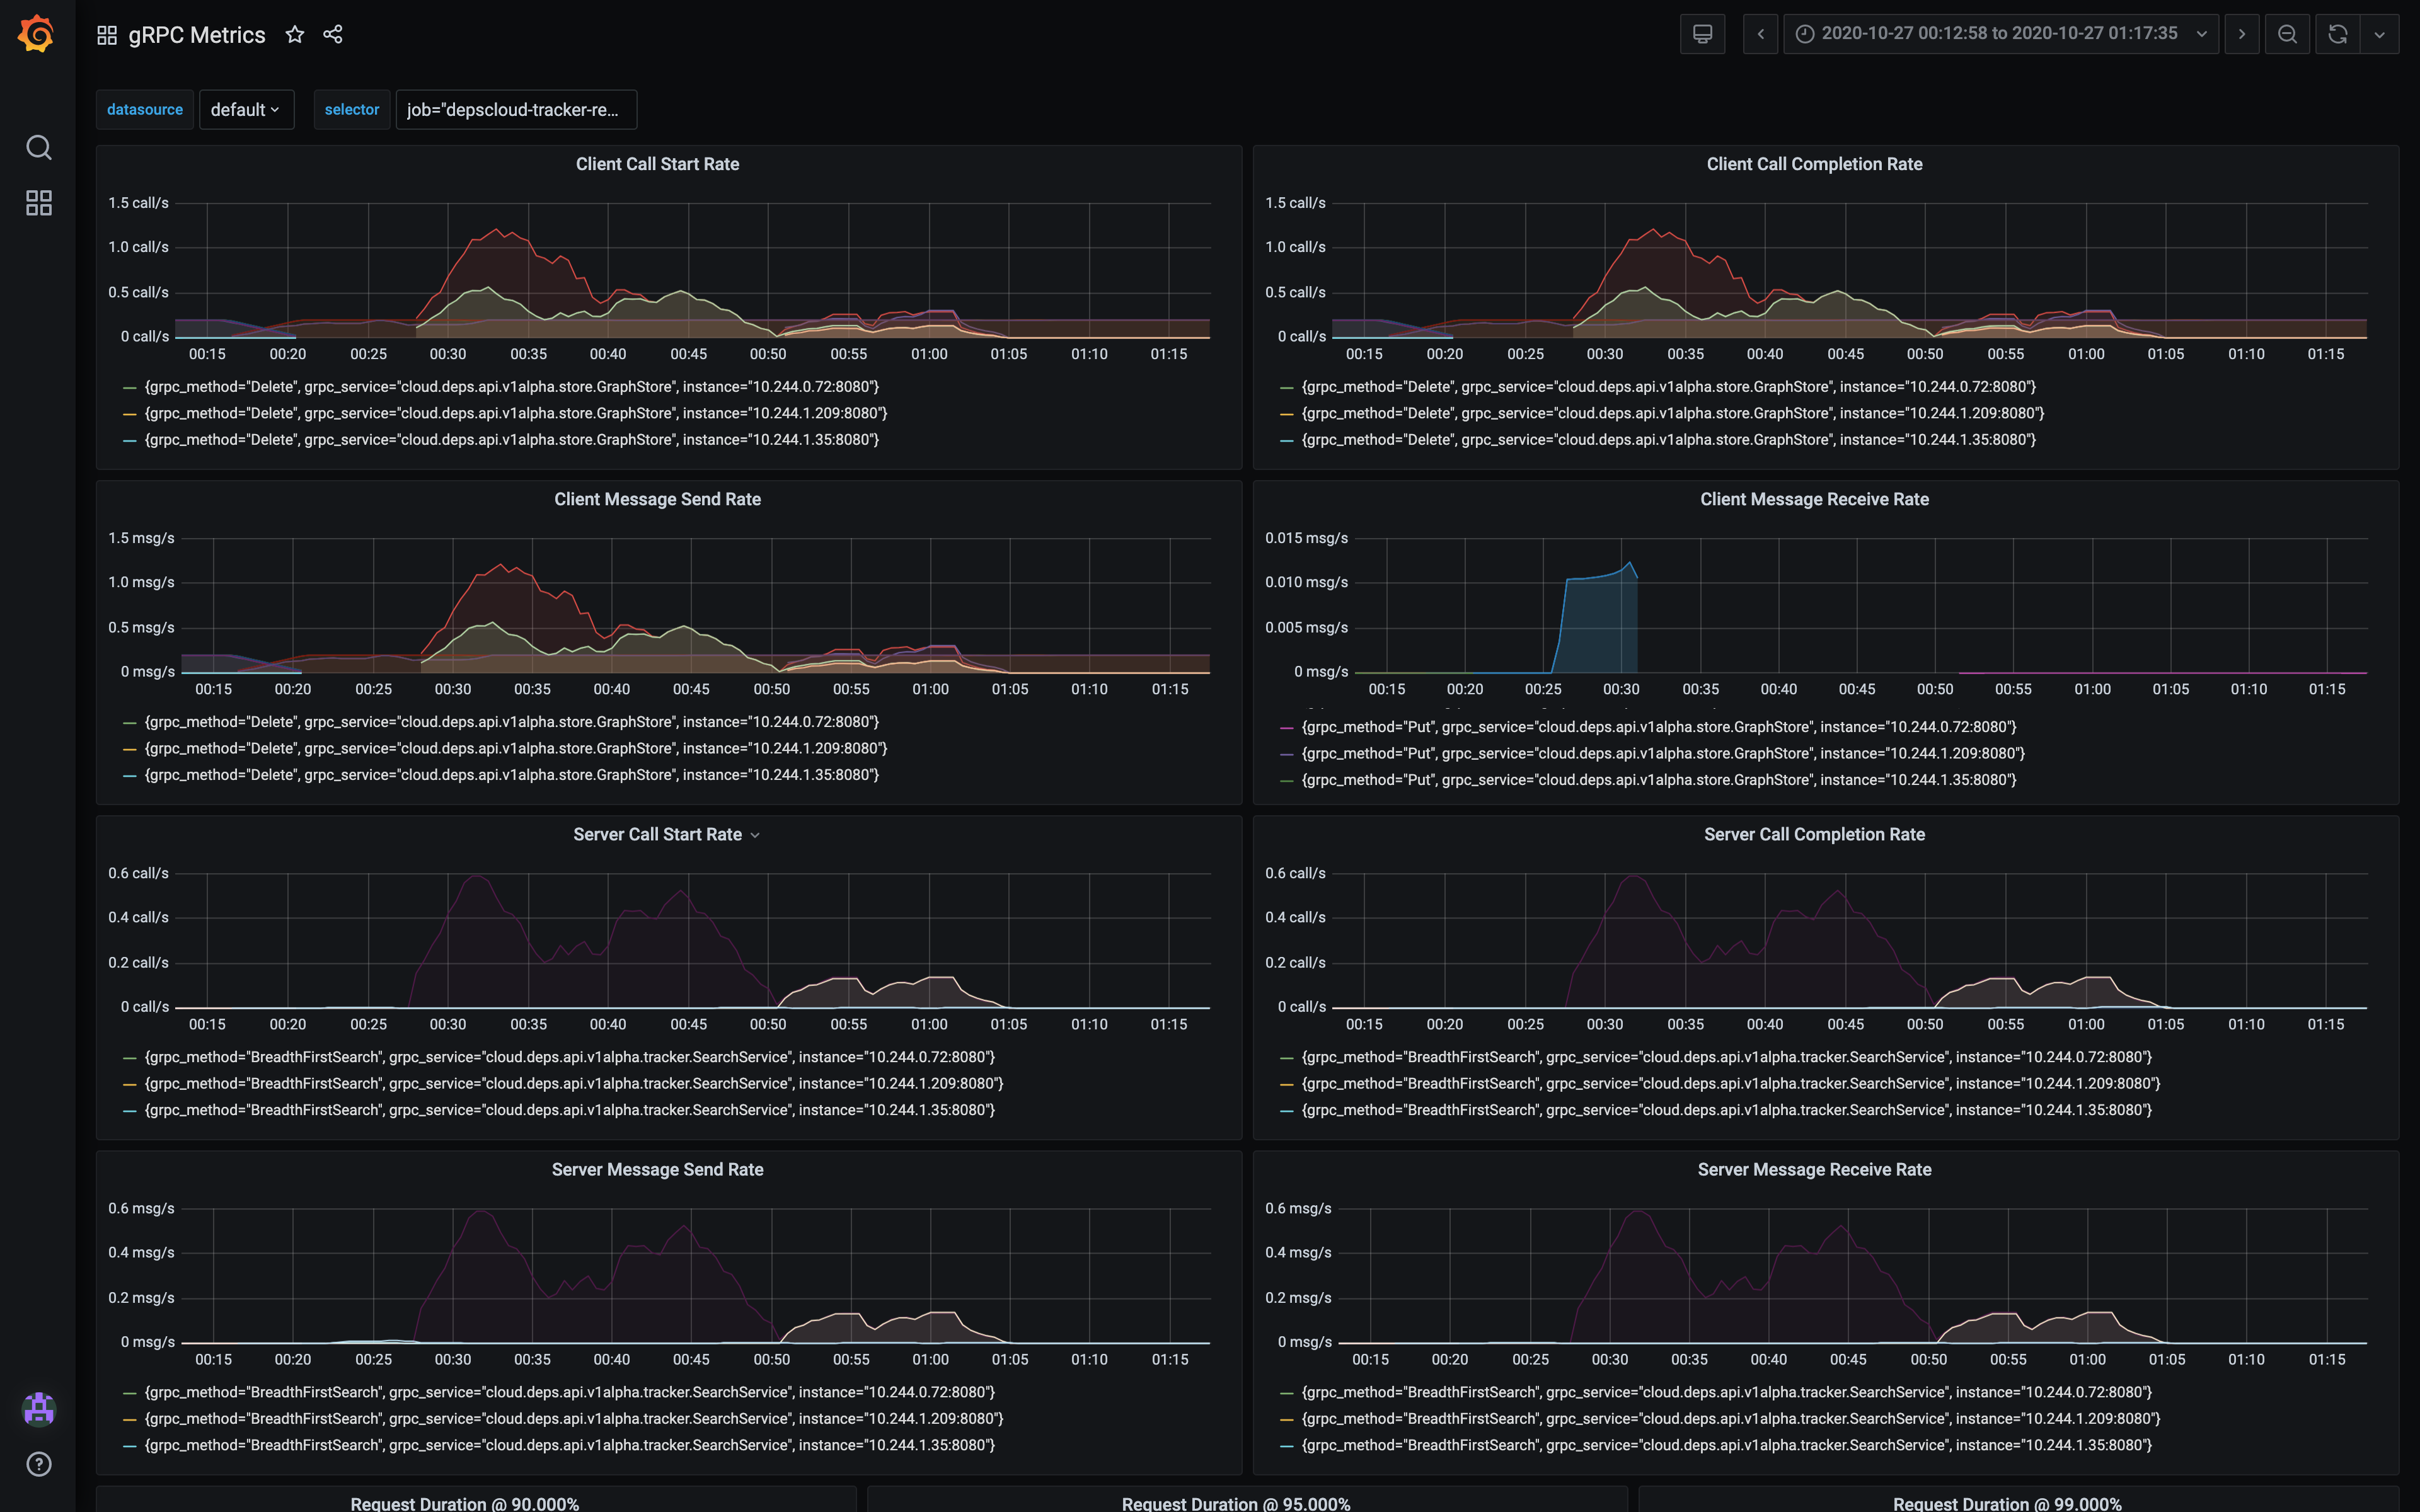Share the gRPC Metrics dashboard
Screen dimensions: 2420x1512
click(333, 35)
